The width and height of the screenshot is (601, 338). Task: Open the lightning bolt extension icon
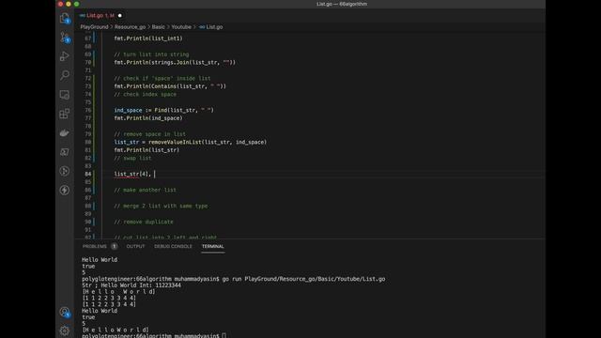(x=65, y=190)
